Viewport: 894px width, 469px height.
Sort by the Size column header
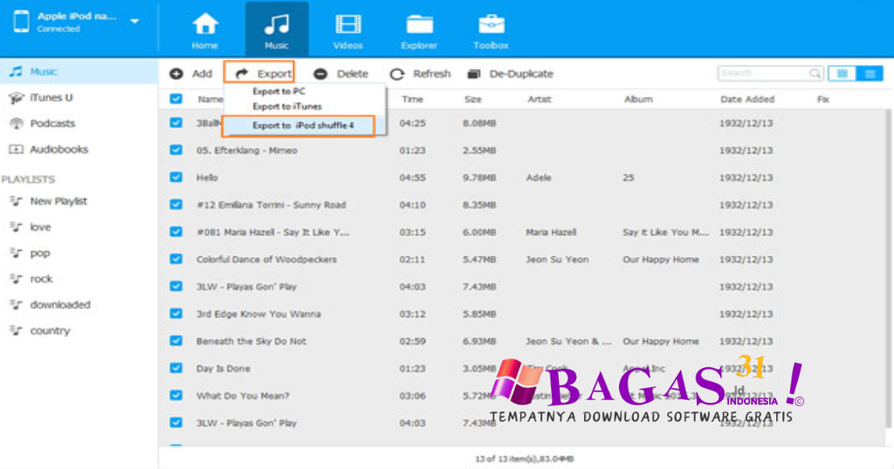click(x=472, y=99)
